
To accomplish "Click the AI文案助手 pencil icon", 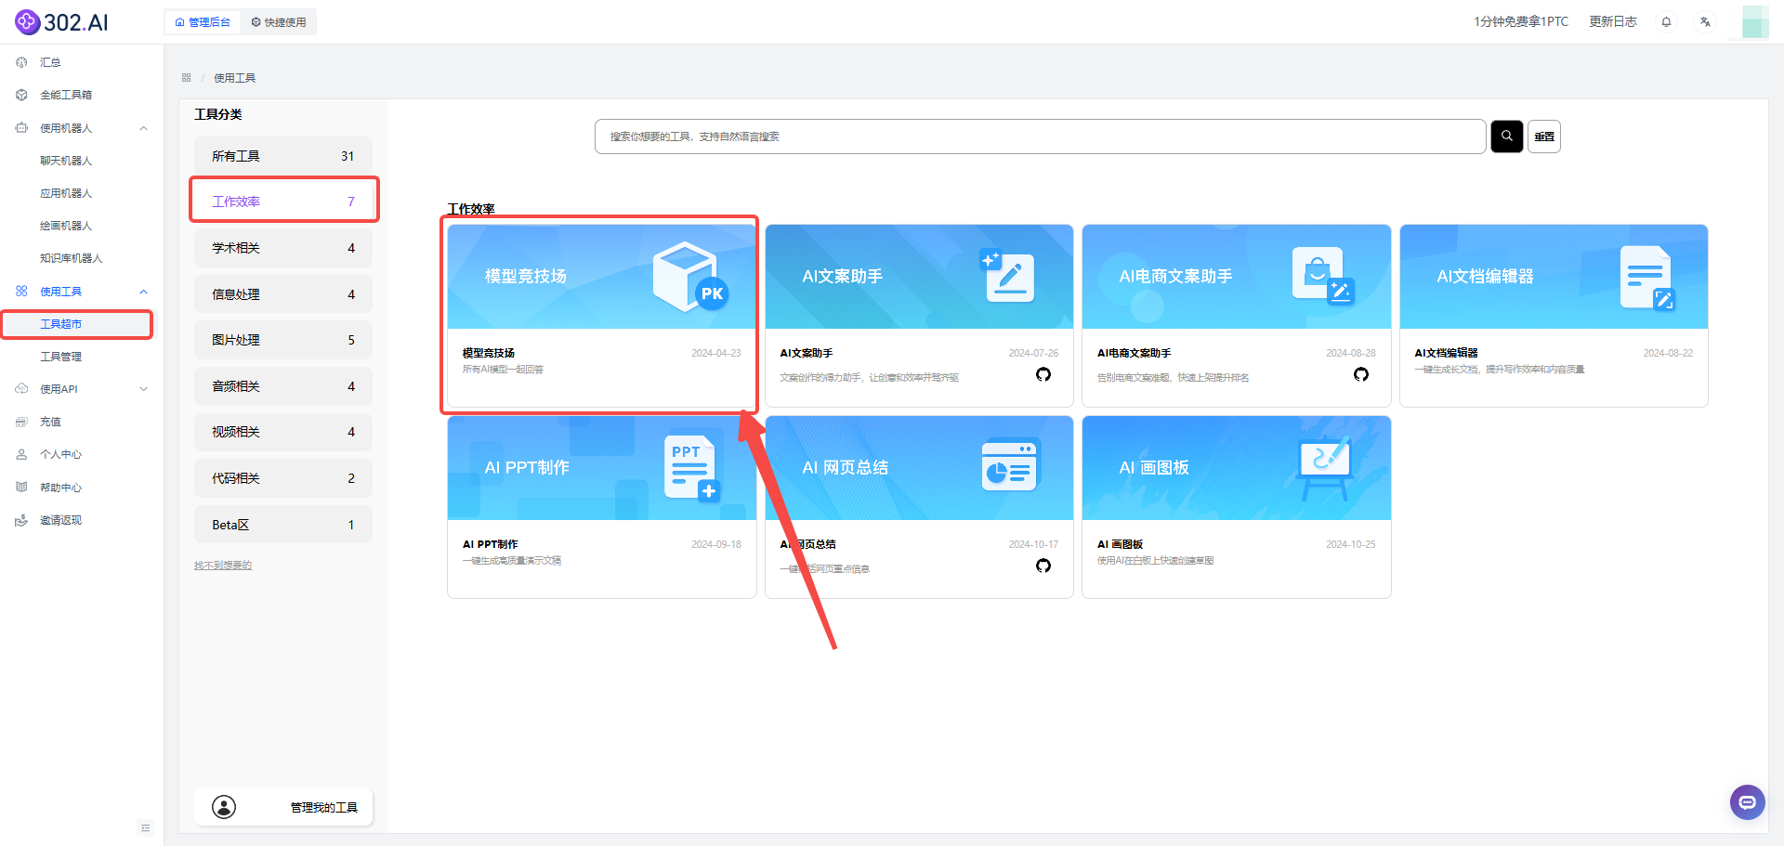I will 1008,276.
